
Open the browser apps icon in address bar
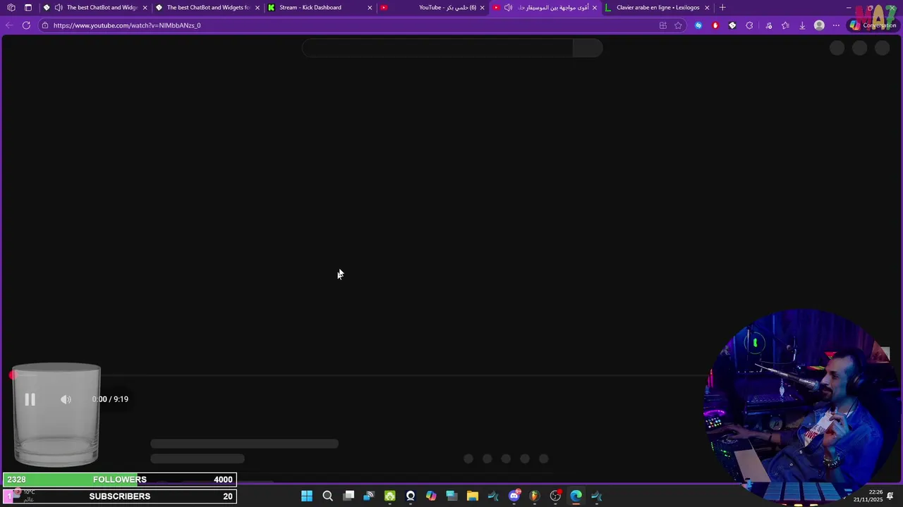662,25
